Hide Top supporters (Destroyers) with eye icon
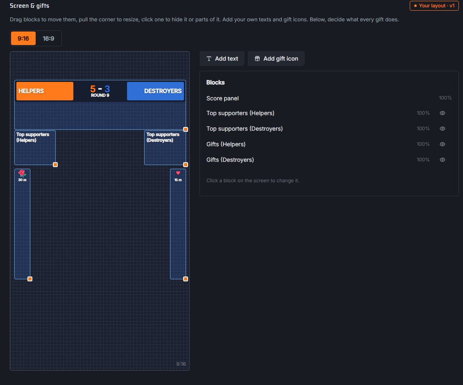Viewport: 463px width, 385px height. point(443,129)
